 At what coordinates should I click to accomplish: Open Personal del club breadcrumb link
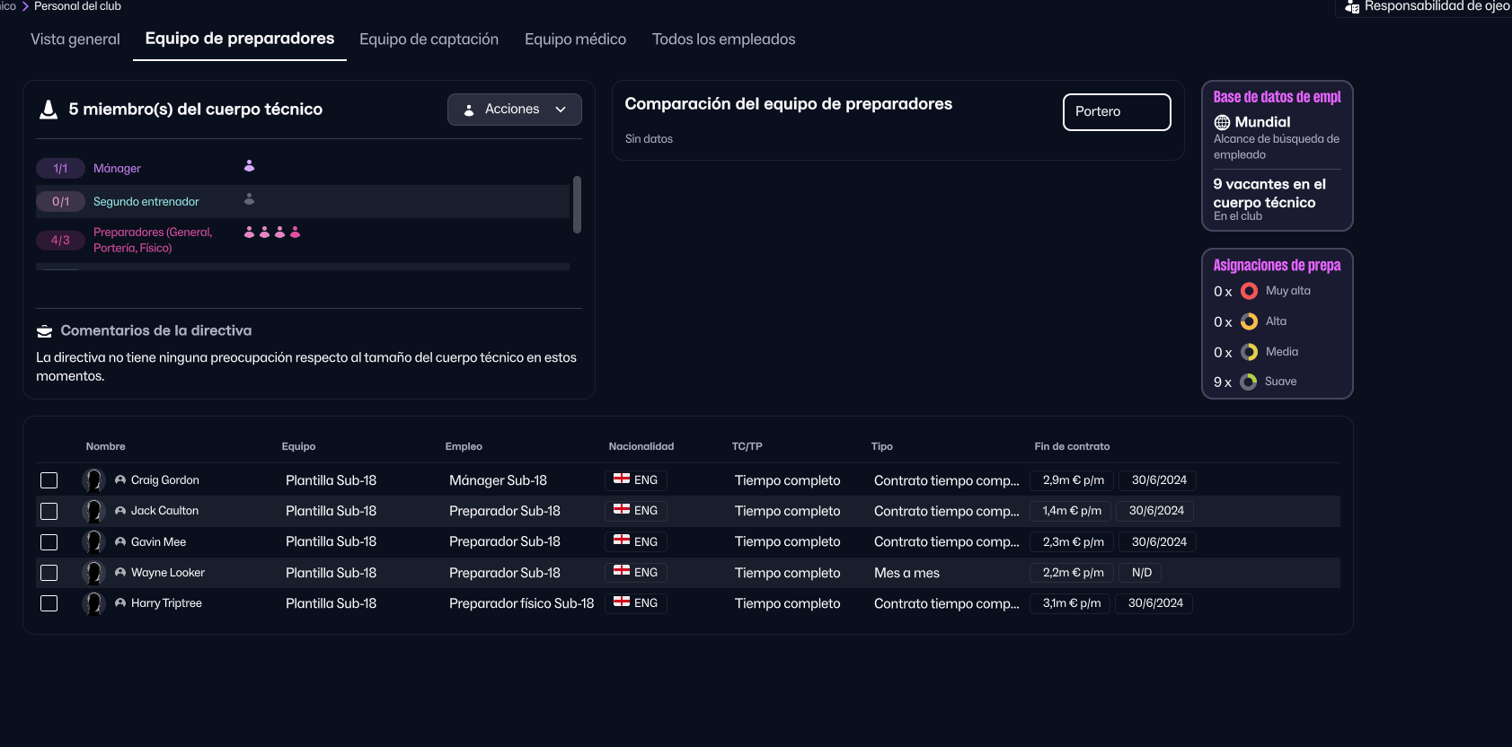point(77,6)
